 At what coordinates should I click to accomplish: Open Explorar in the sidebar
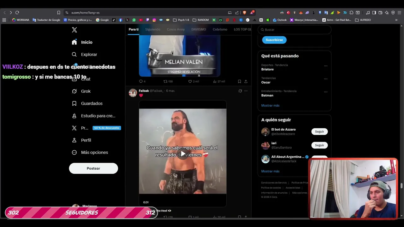(x=84, y=55)
